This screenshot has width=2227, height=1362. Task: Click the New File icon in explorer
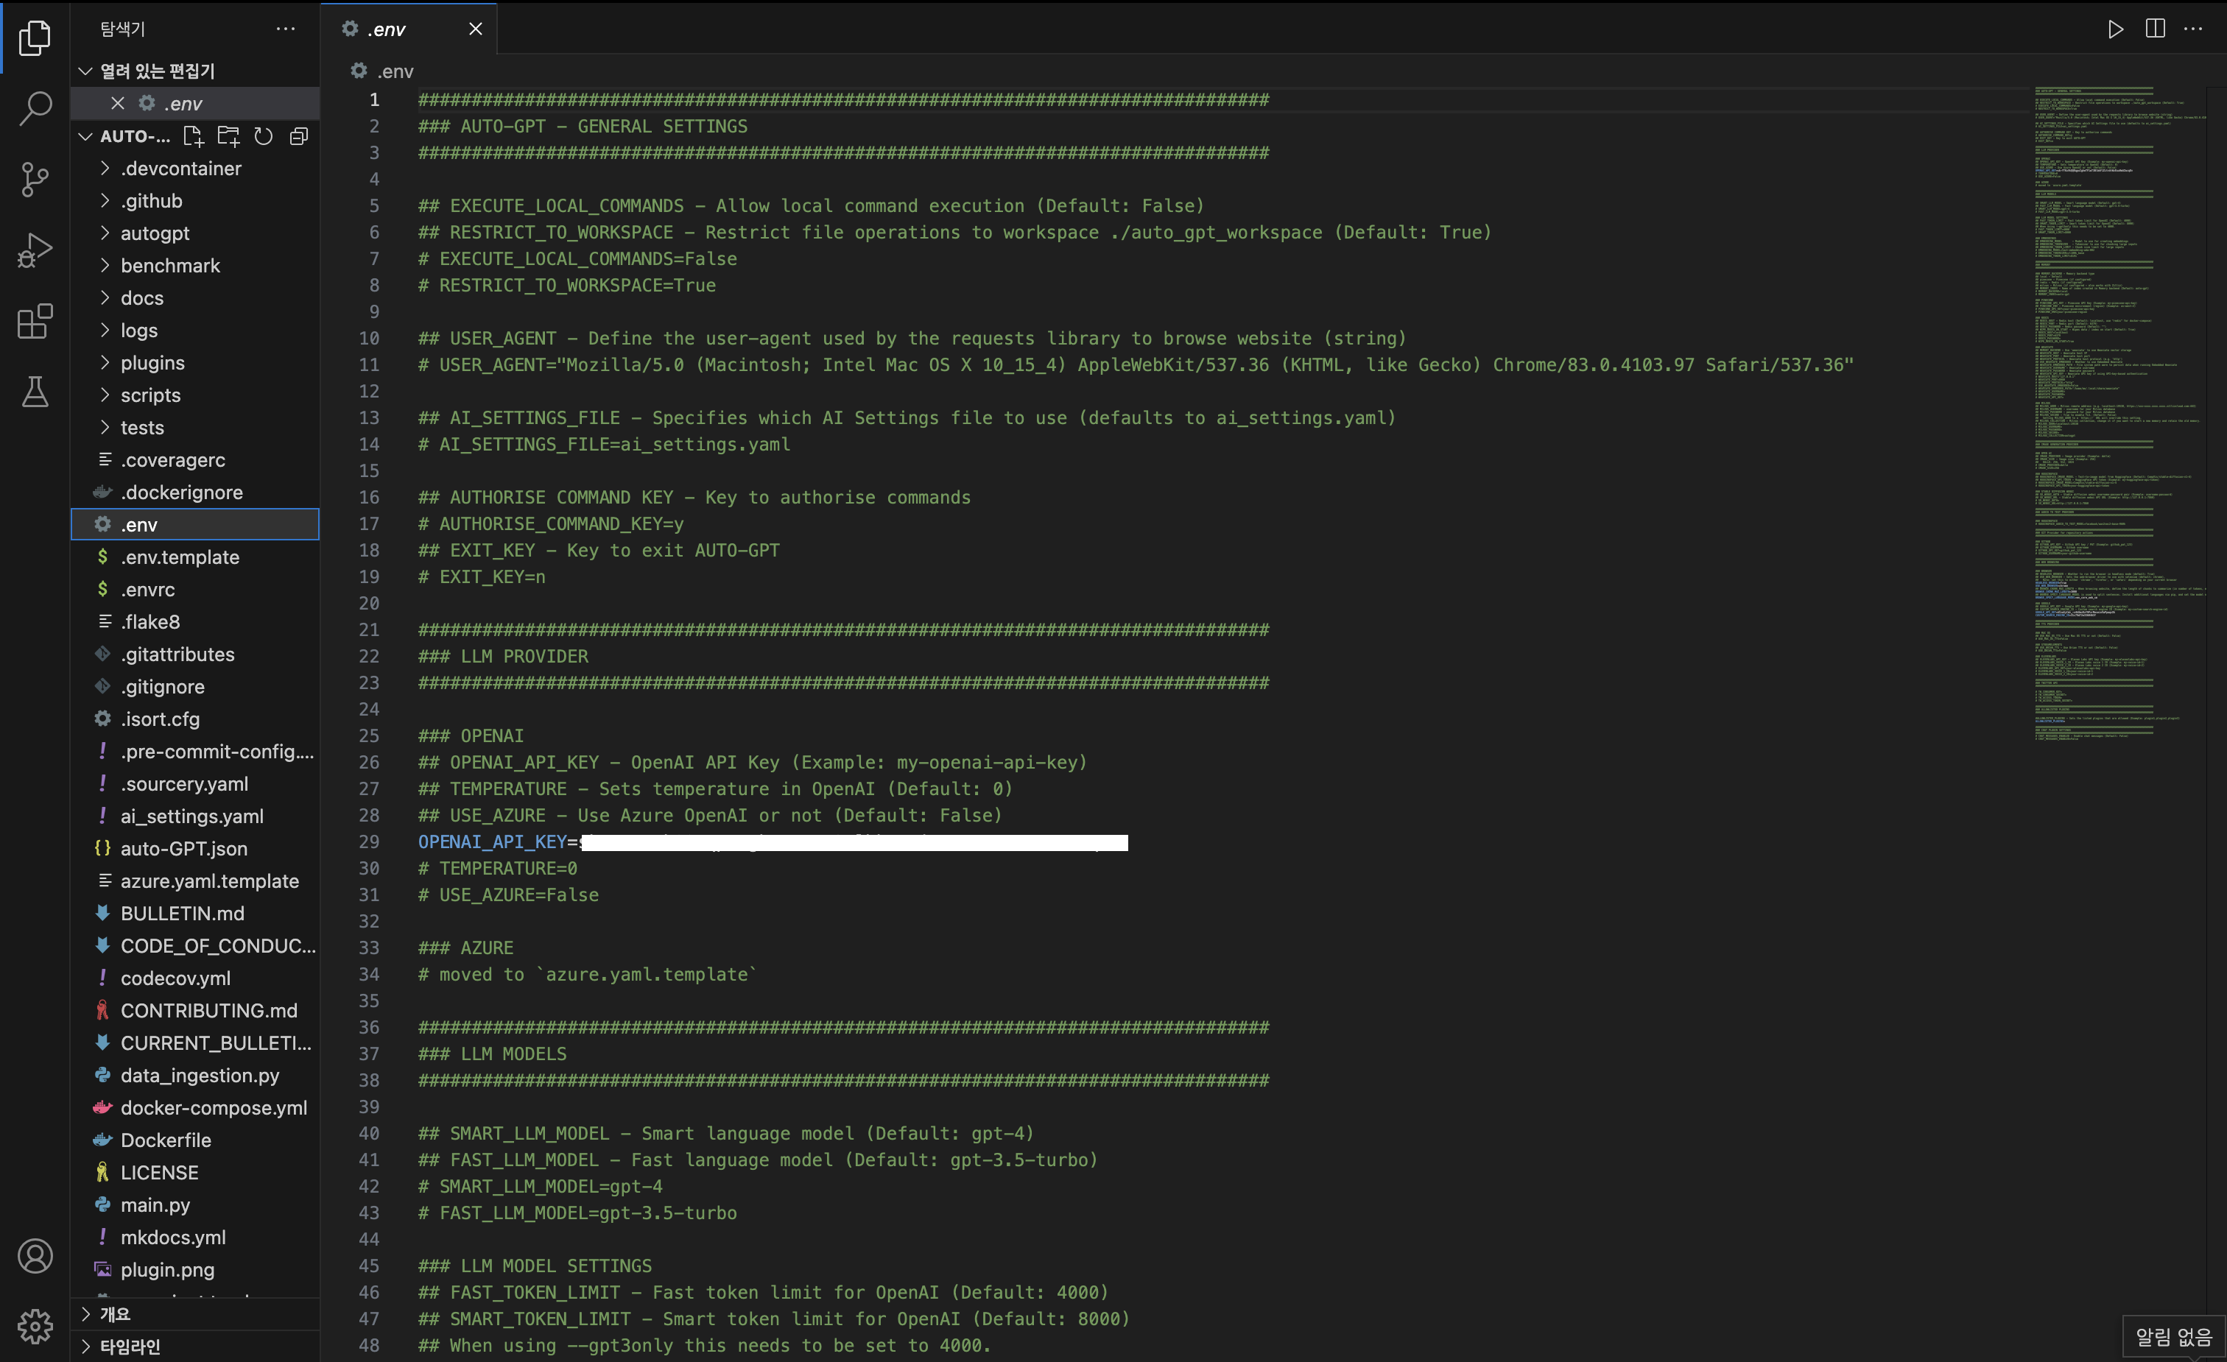point(192,136)
